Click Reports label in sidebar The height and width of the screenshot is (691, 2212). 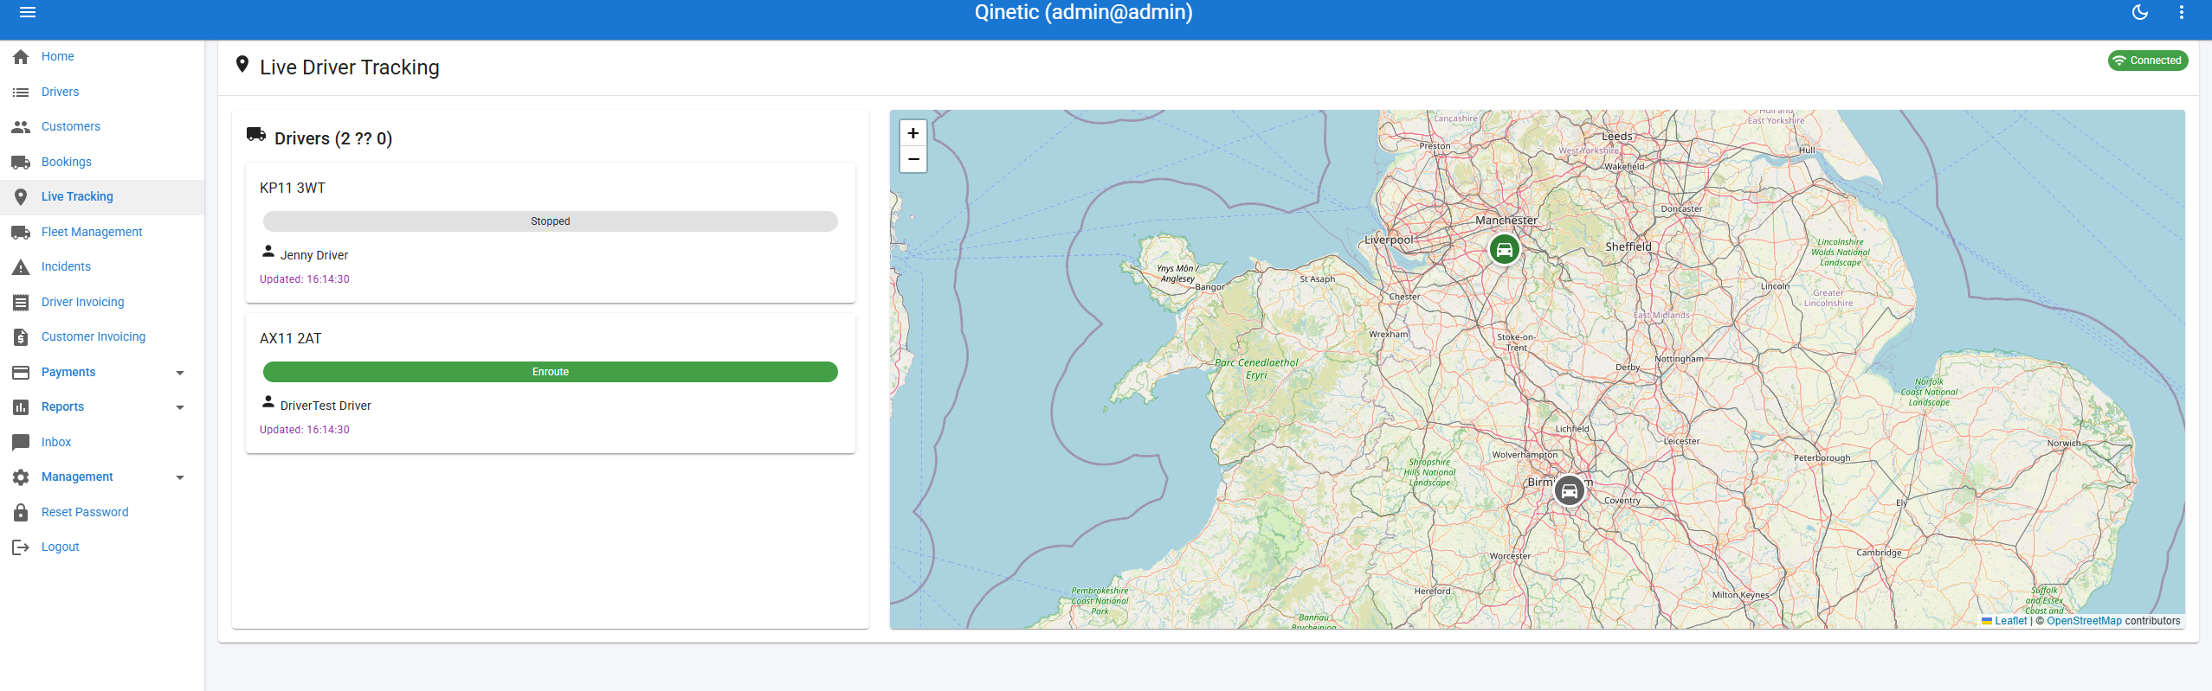pos(62,406)
